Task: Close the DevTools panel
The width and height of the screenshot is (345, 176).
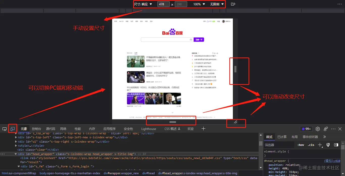Action: tap(340, 129)
